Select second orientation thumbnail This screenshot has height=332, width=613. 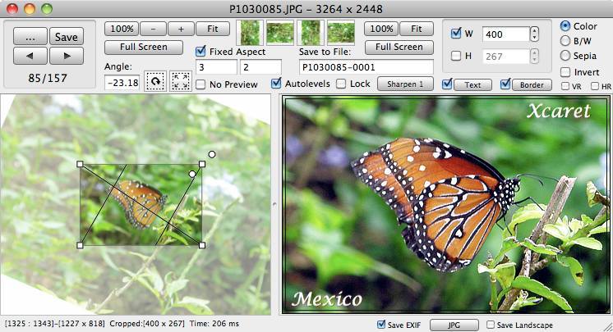(280, 33)
